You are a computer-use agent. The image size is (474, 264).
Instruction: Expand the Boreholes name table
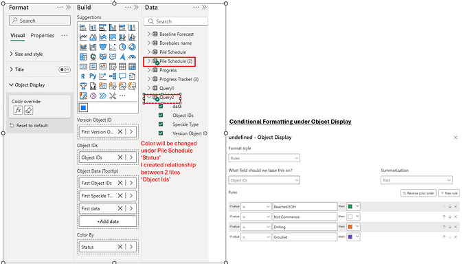pyautogui.click(x=149, y=43)
